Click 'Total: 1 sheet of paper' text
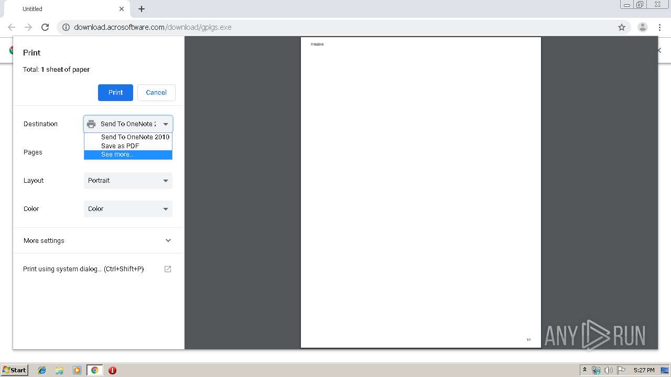This screenshot has height=377, width=671. (x=56, y=70)
